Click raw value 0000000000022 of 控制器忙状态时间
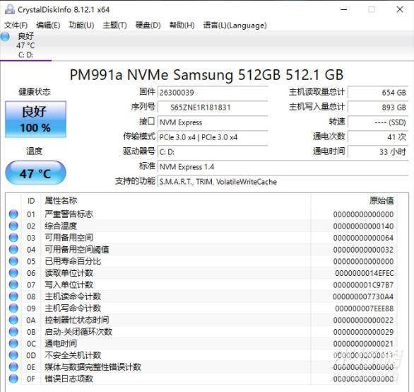Viewport: 414px width, 392px height. pyautogui.click(x=363, y=321)
